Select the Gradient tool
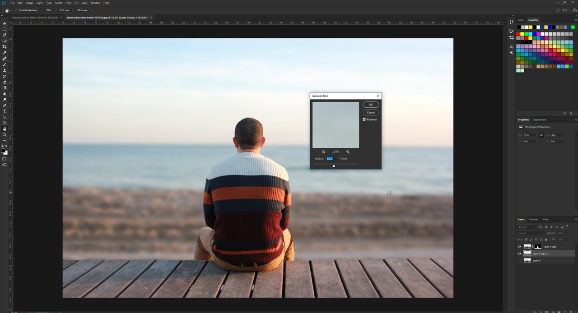This screenshot has height=313, width=578. [5, 88]
